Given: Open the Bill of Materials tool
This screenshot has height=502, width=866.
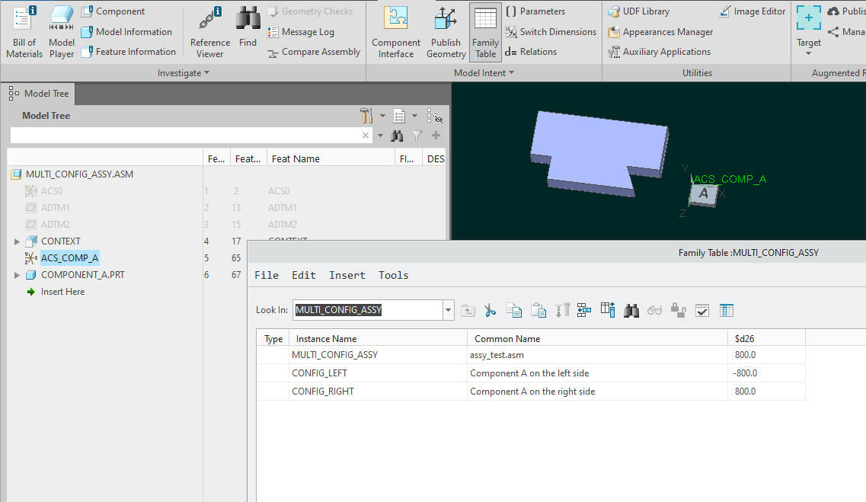Looking at the screenshot, I should (24, 32).
